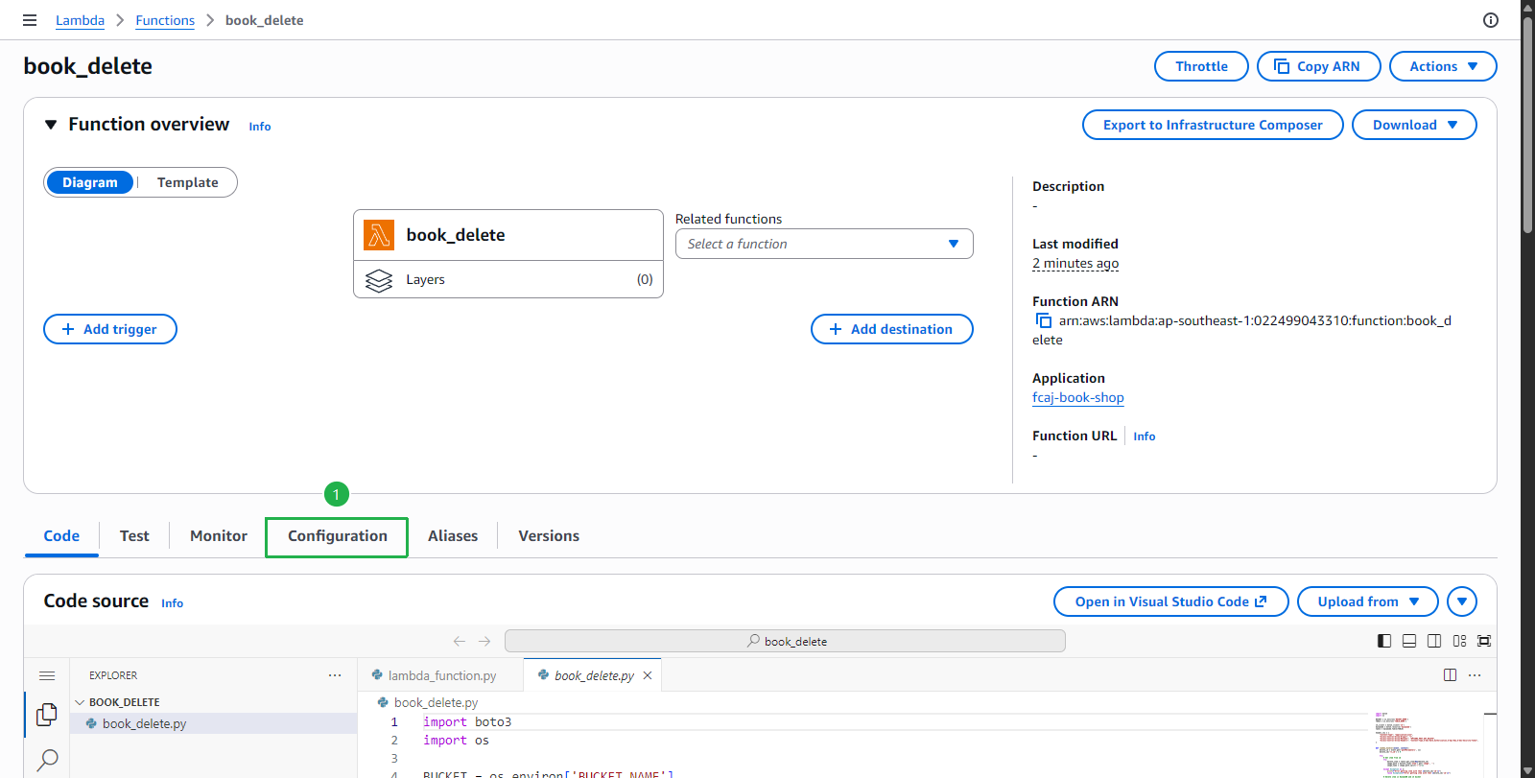1535x778 pixels.
Task: Open the Versions tab
Action: pos(549,536)
